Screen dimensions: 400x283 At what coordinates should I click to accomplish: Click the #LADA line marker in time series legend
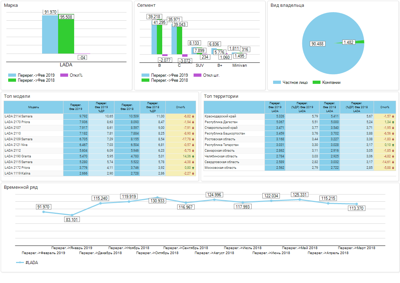tap(20, 263)
